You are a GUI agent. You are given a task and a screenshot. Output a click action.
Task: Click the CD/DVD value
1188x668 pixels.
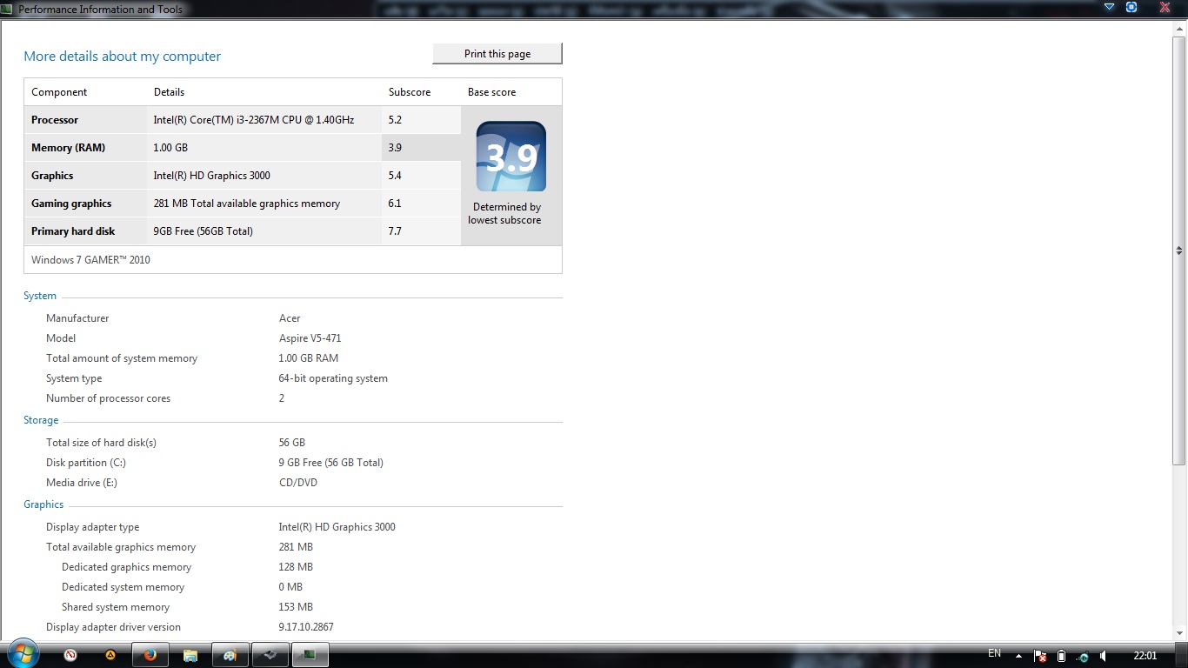pyautogui.click(x=298, y=483)
